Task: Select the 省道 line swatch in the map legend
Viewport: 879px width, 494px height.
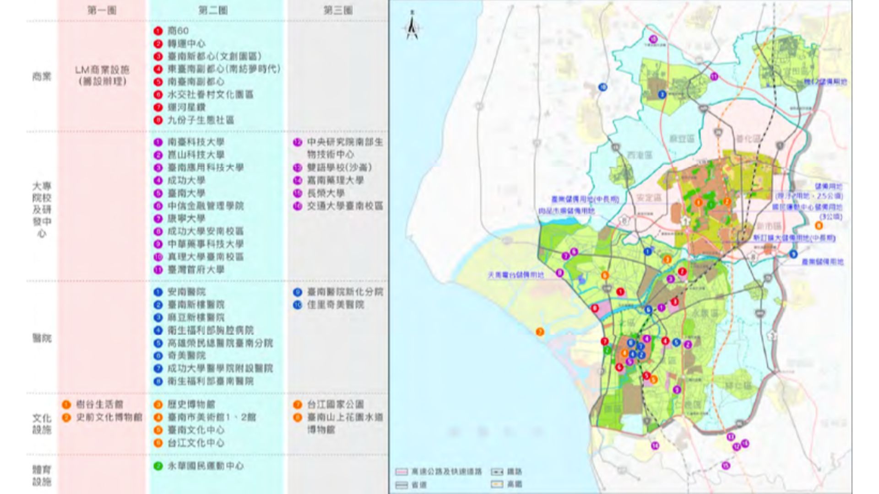Action: pyautogui.click(x=402, y=484)
